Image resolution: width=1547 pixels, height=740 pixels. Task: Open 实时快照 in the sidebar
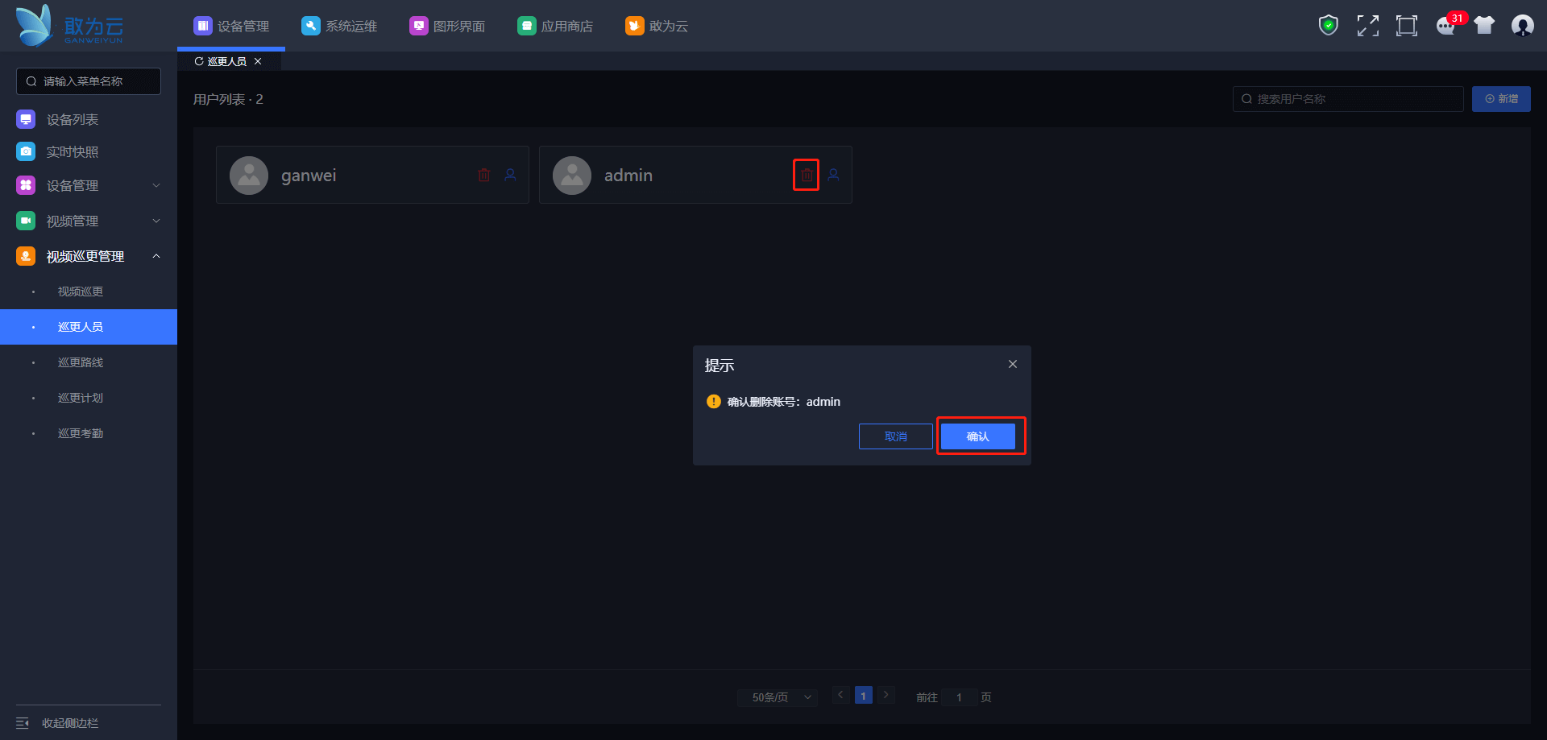(x=72, y=151)
